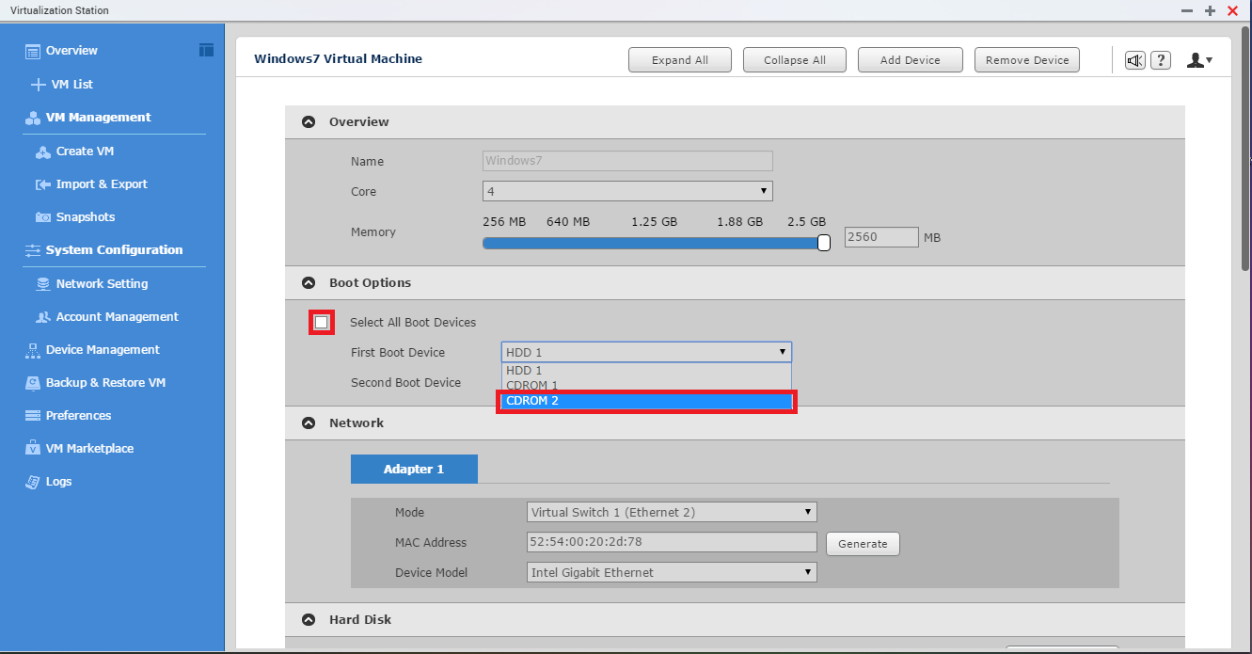Screen dimensions: 1252x654
Task: Click the VM Marketplace store icon
Action: [x=32, y=449]
